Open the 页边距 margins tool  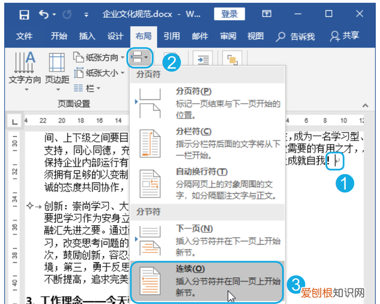pos(57,71)
